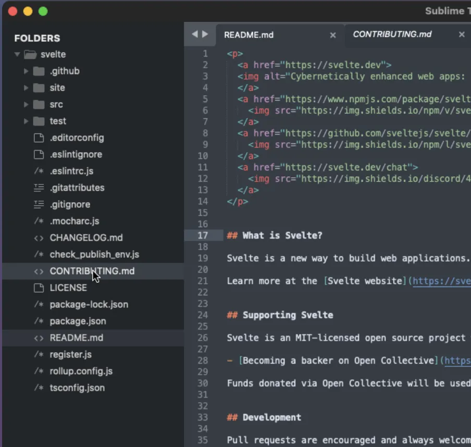The width and height of the screenshot is (471, 447).
Task: Expand the site folder arrow
Action: coord(26,88)
